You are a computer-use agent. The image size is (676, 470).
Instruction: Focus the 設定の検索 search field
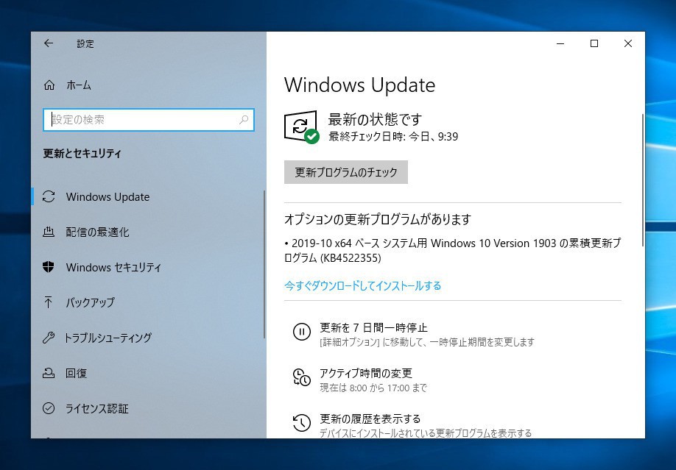coord(149,120)
